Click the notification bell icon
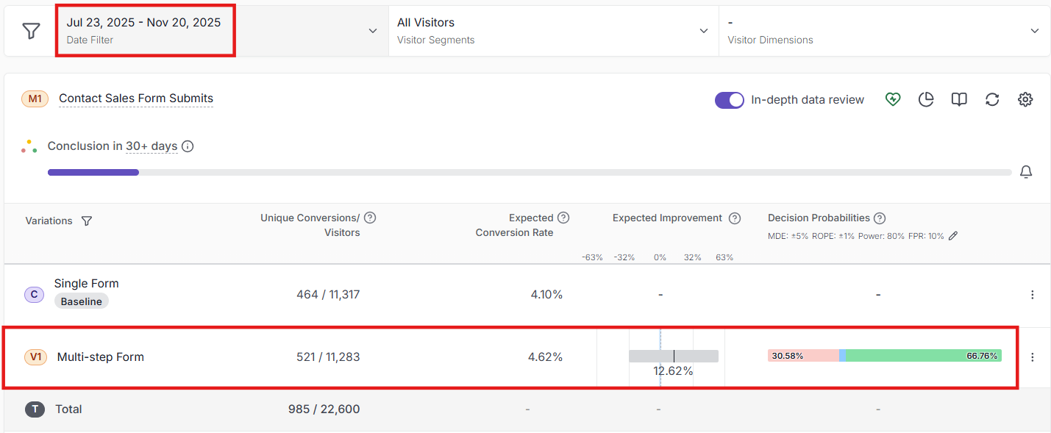The image size is (1051, 433). (1026, 172)
